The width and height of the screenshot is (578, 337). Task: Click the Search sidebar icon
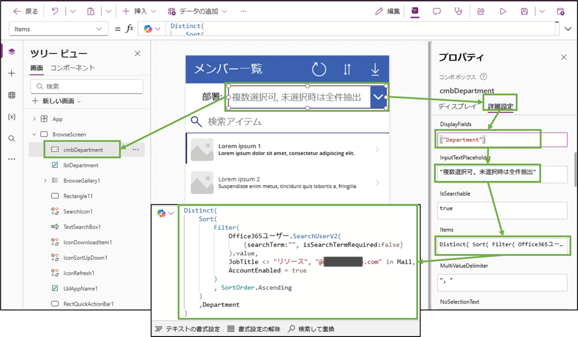pos(12,138)
